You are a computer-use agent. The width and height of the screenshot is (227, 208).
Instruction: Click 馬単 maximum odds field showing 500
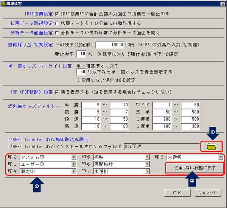(x=190, y=112)
